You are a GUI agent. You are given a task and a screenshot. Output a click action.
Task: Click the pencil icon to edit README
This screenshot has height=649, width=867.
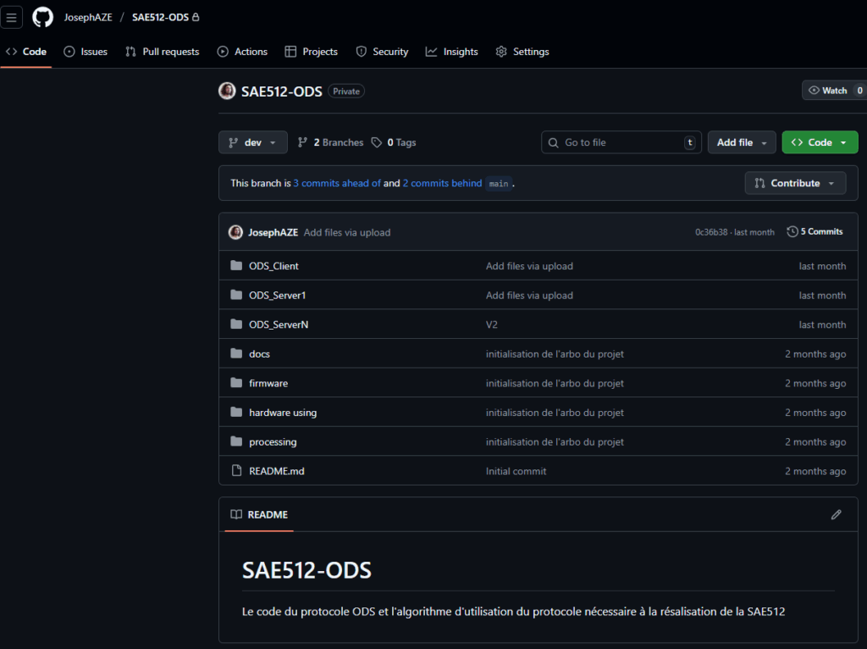click(x=836, y=514)
